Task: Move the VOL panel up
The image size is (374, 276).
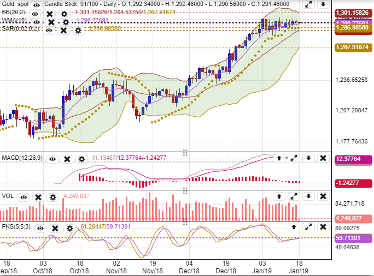Action: (x=278, y=196)
